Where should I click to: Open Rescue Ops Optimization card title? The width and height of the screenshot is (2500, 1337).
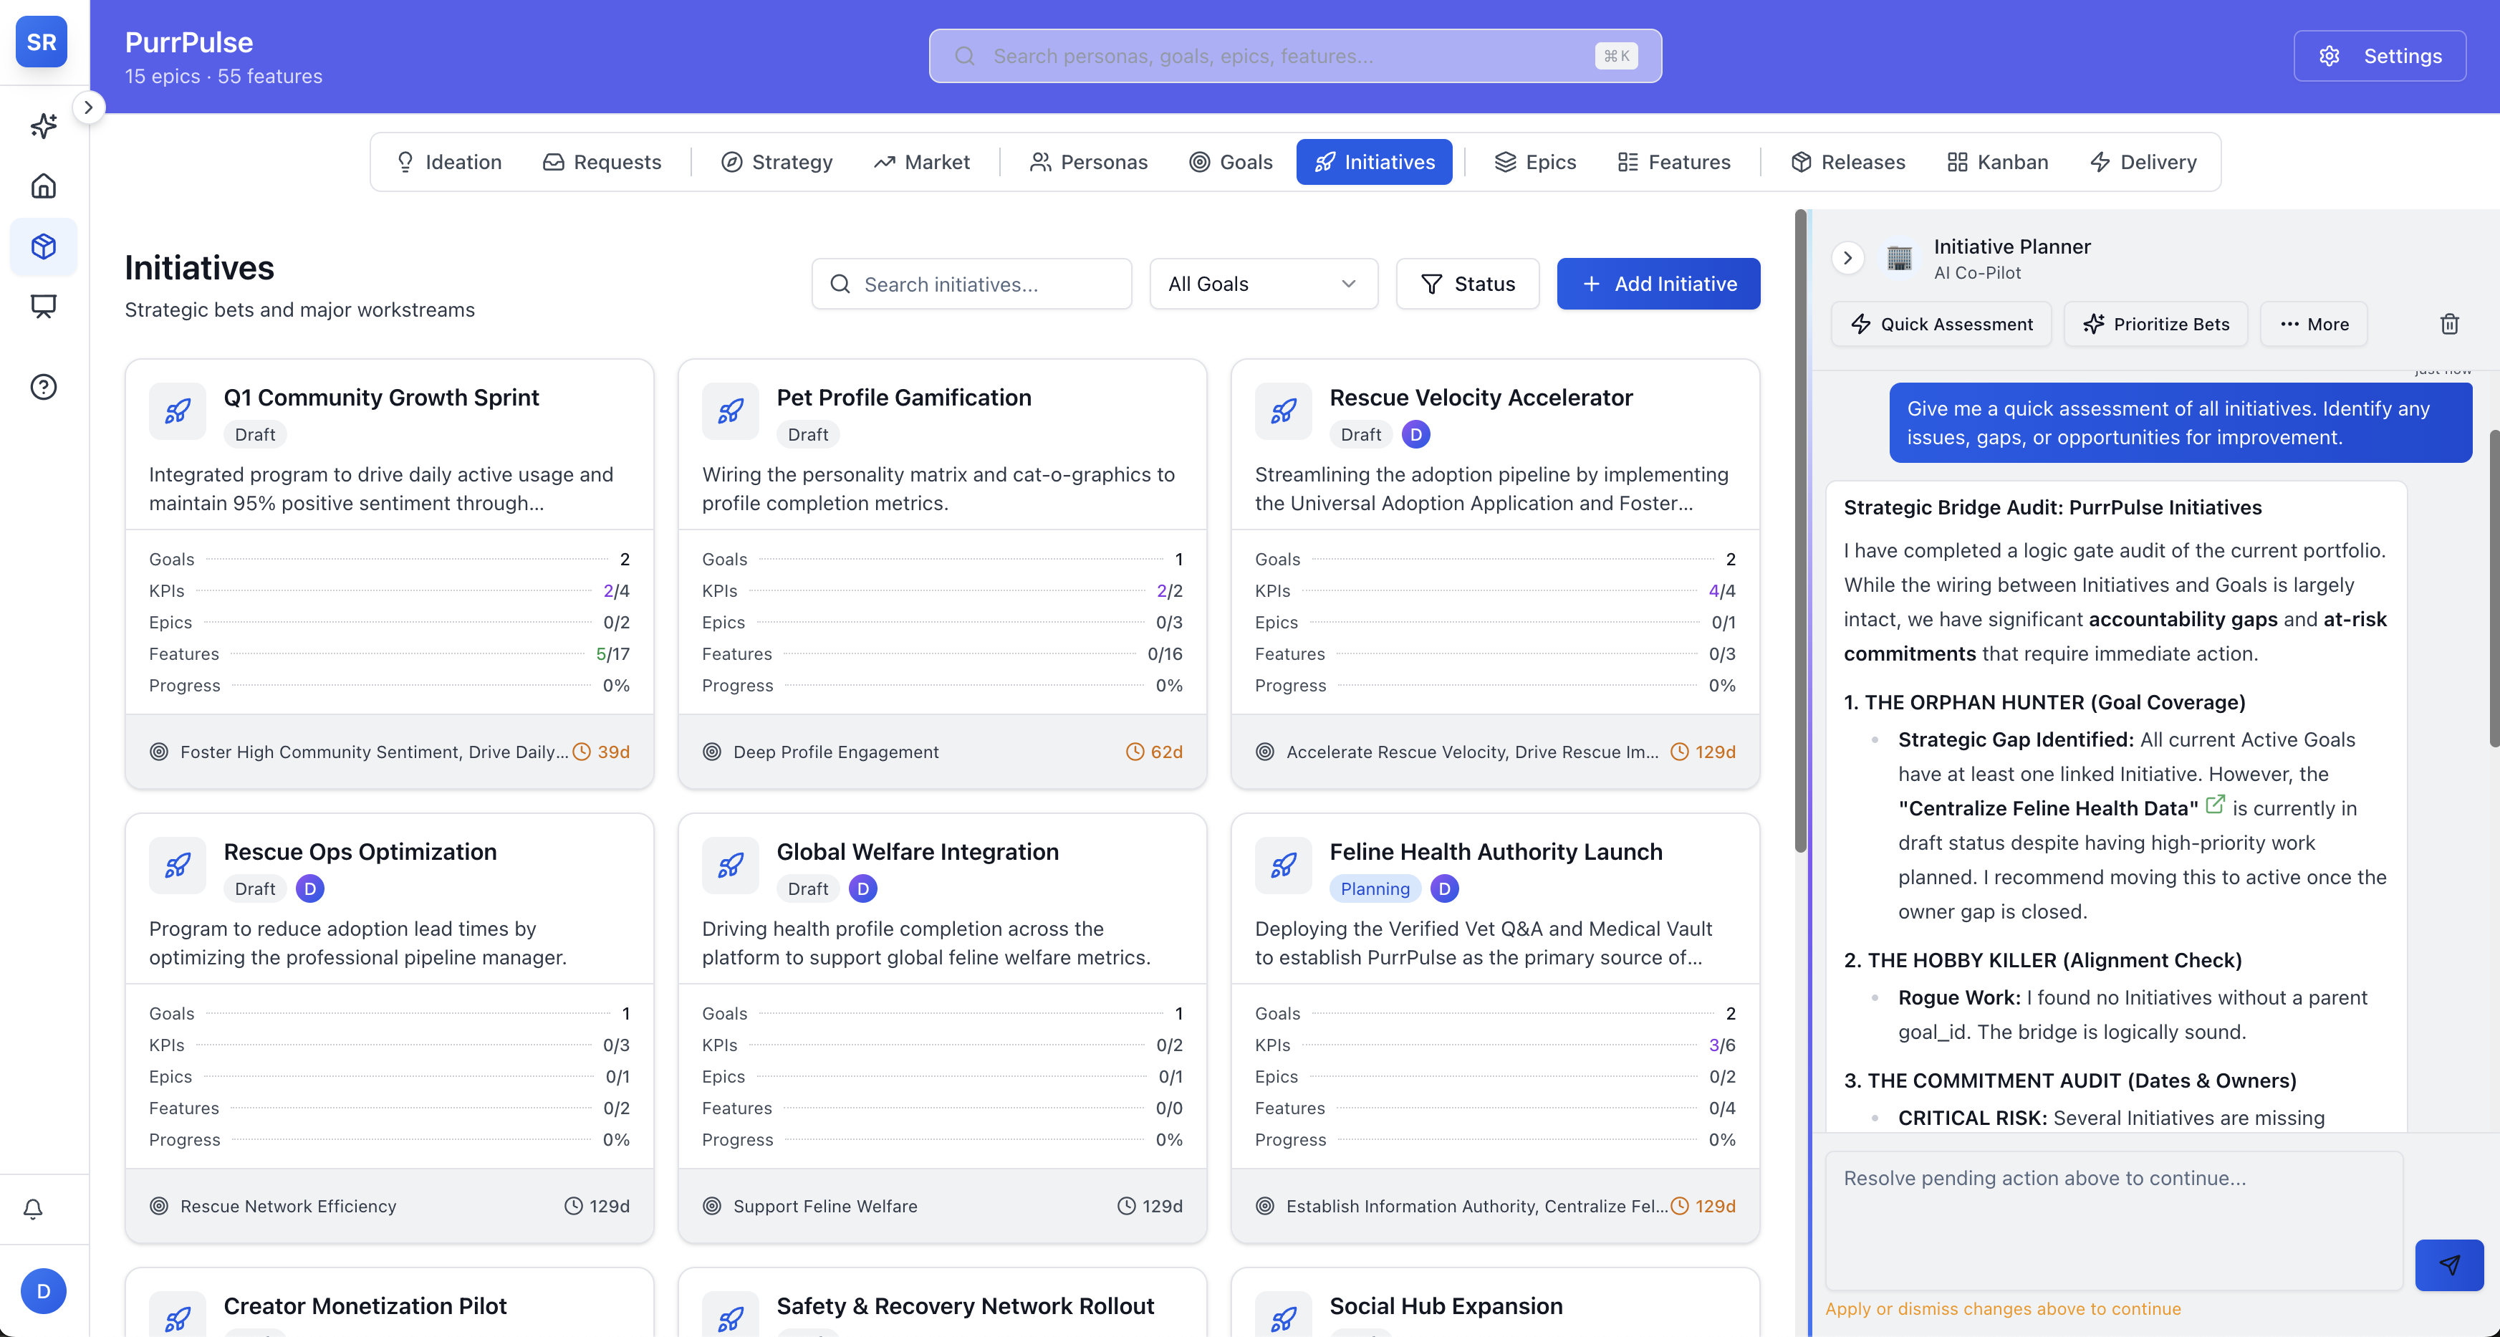pyautogui.click(x=360, y=851)
